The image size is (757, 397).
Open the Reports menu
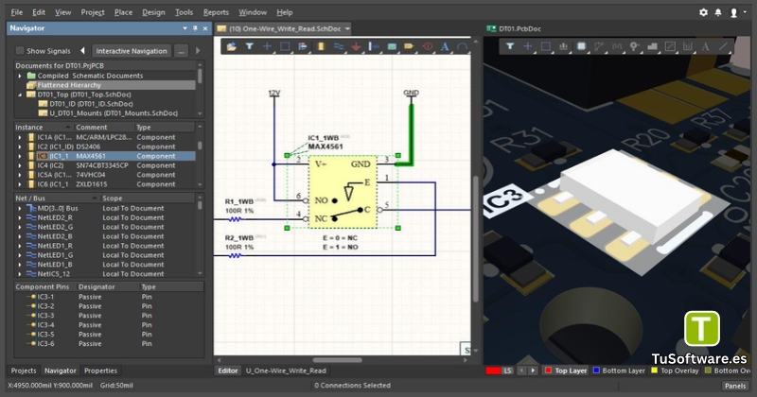[x=216, y=12]
